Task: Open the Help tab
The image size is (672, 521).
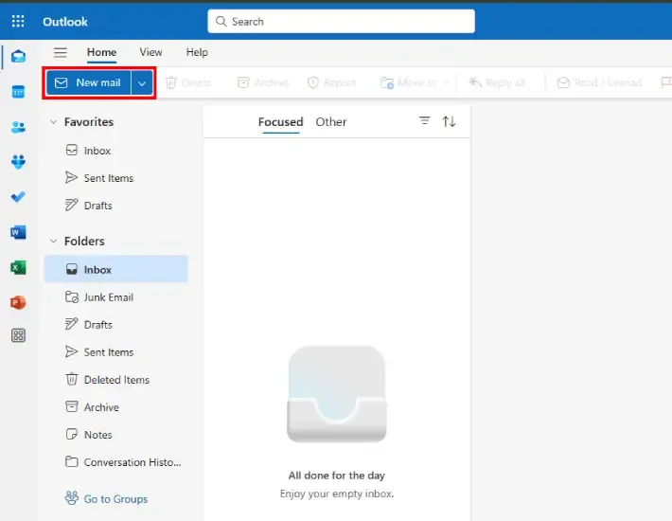Action: [197, 52]
